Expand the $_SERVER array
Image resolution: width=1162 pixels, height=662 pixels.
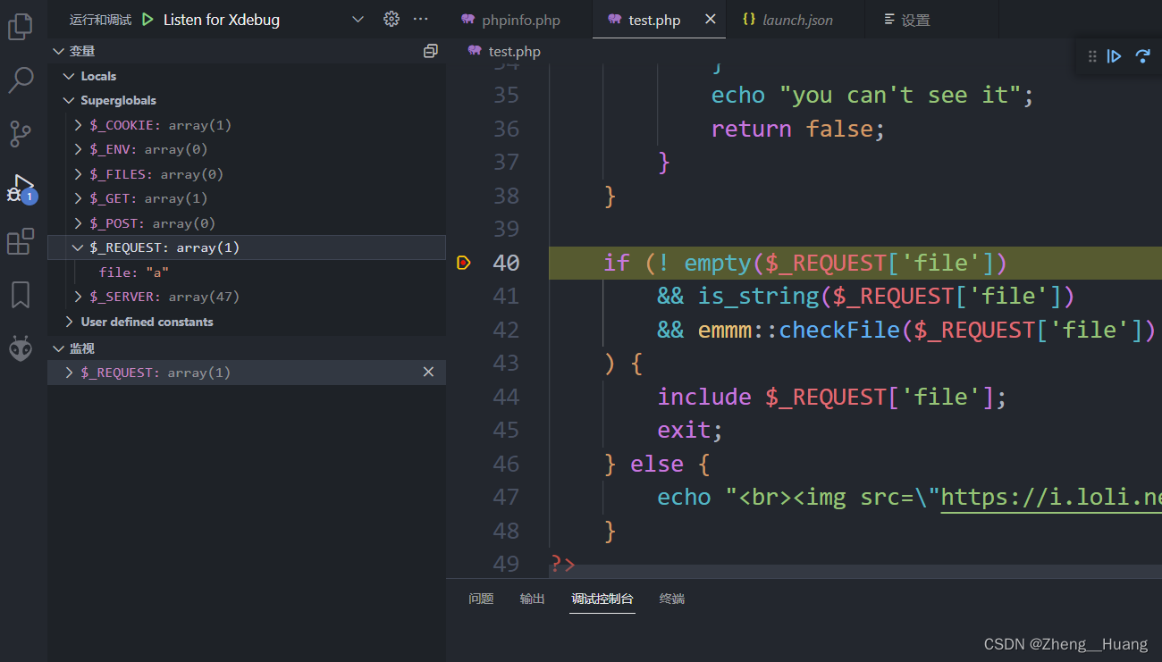pos(79,297)
